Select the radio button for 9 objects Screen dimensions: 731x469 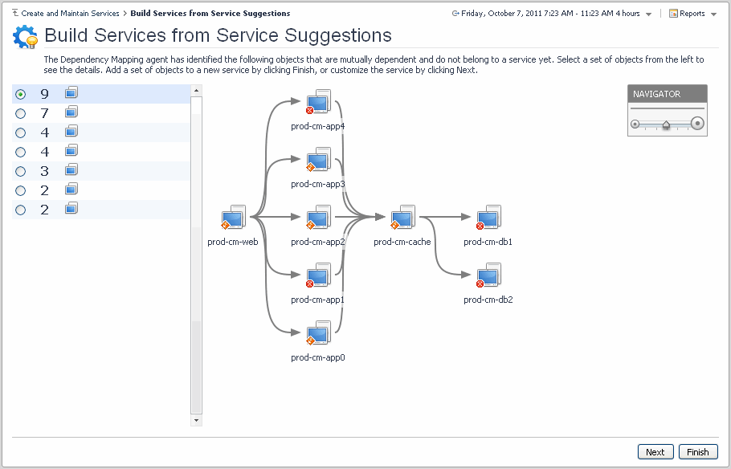click(x=21, y=95)
